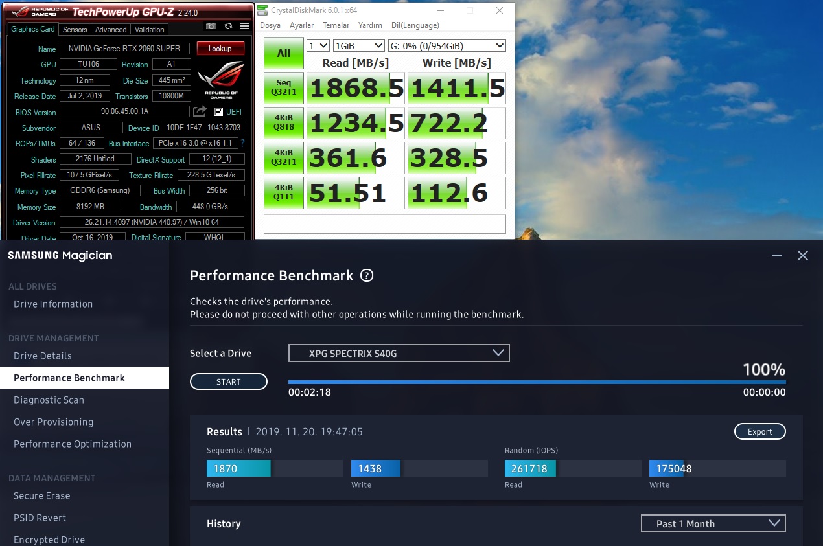Screen dimensions: 823x546
Task: Click the Seq write result 1411.5
Action: [457, 88]
